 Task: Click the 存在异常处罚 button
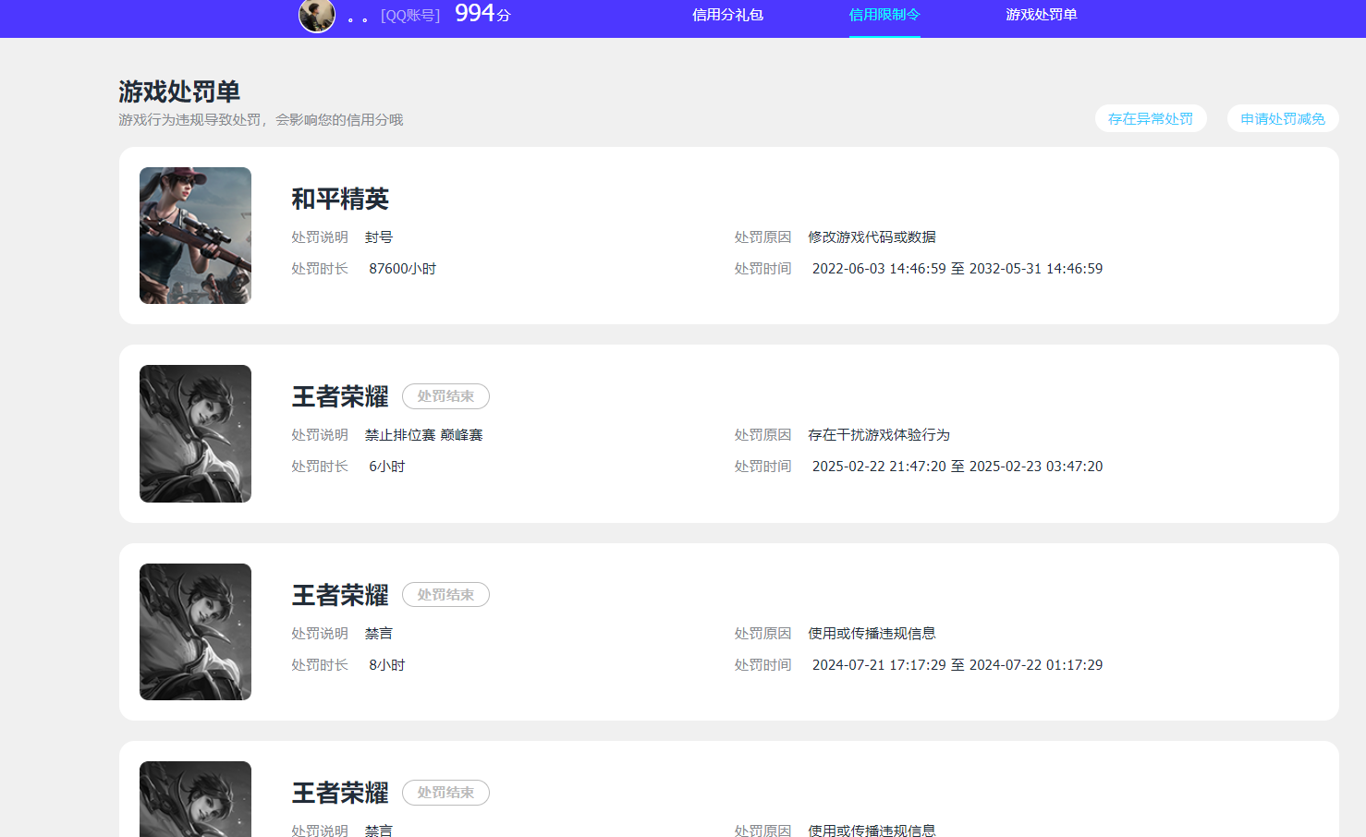click(1151, 118)
